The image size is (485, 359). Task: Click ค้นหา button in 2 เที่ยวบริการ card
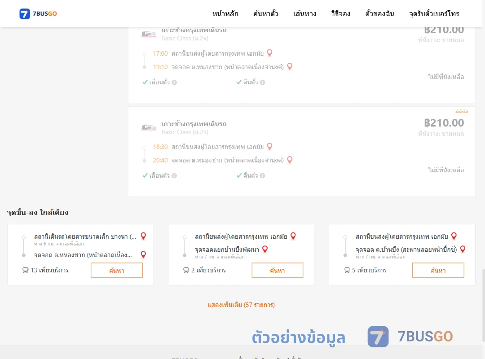point(278,270)
